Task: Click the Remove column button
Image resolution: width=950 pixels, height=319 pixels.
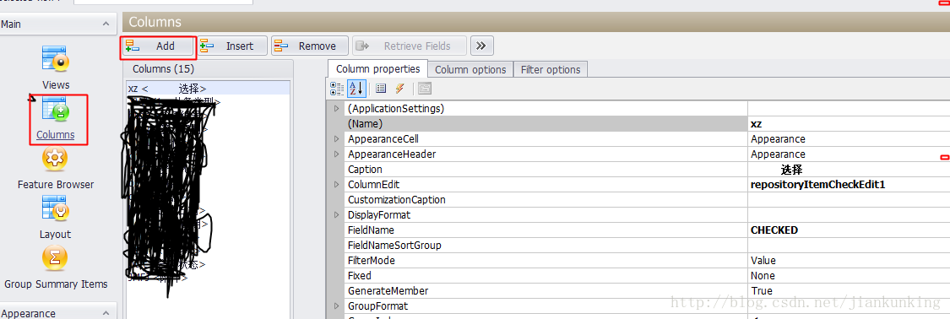Action: 310,46
